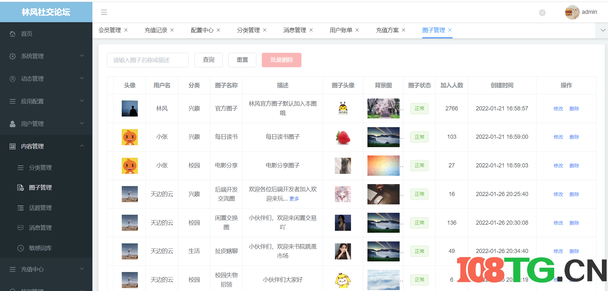Switch to the 会员管理 tab
The width and height of the screenshot is (608, 291).
[x=109, y=30]
